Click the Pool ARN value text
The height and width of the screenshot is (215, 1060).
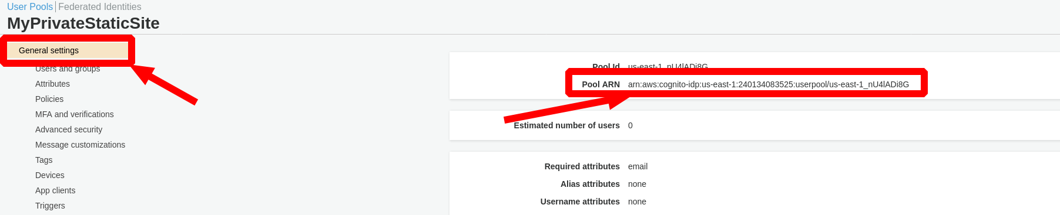pos(769,84)
